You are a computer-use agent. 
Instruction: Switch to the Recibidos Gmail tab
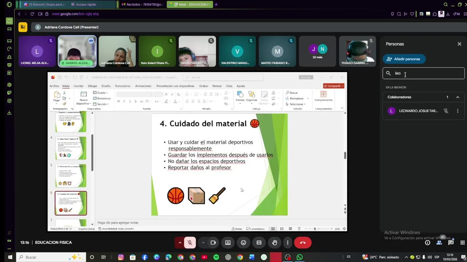[142, 4]
